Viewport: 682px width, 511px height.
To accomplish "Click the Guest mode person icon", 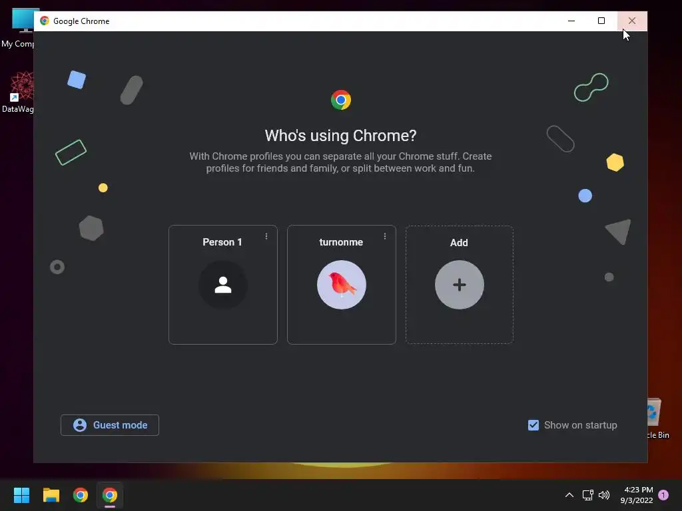I will pos(80,425).
